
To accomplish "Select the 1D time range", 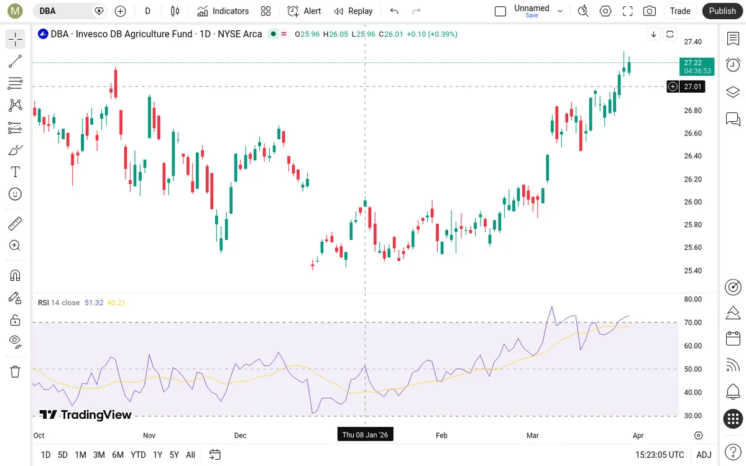I will coord(45,455).
